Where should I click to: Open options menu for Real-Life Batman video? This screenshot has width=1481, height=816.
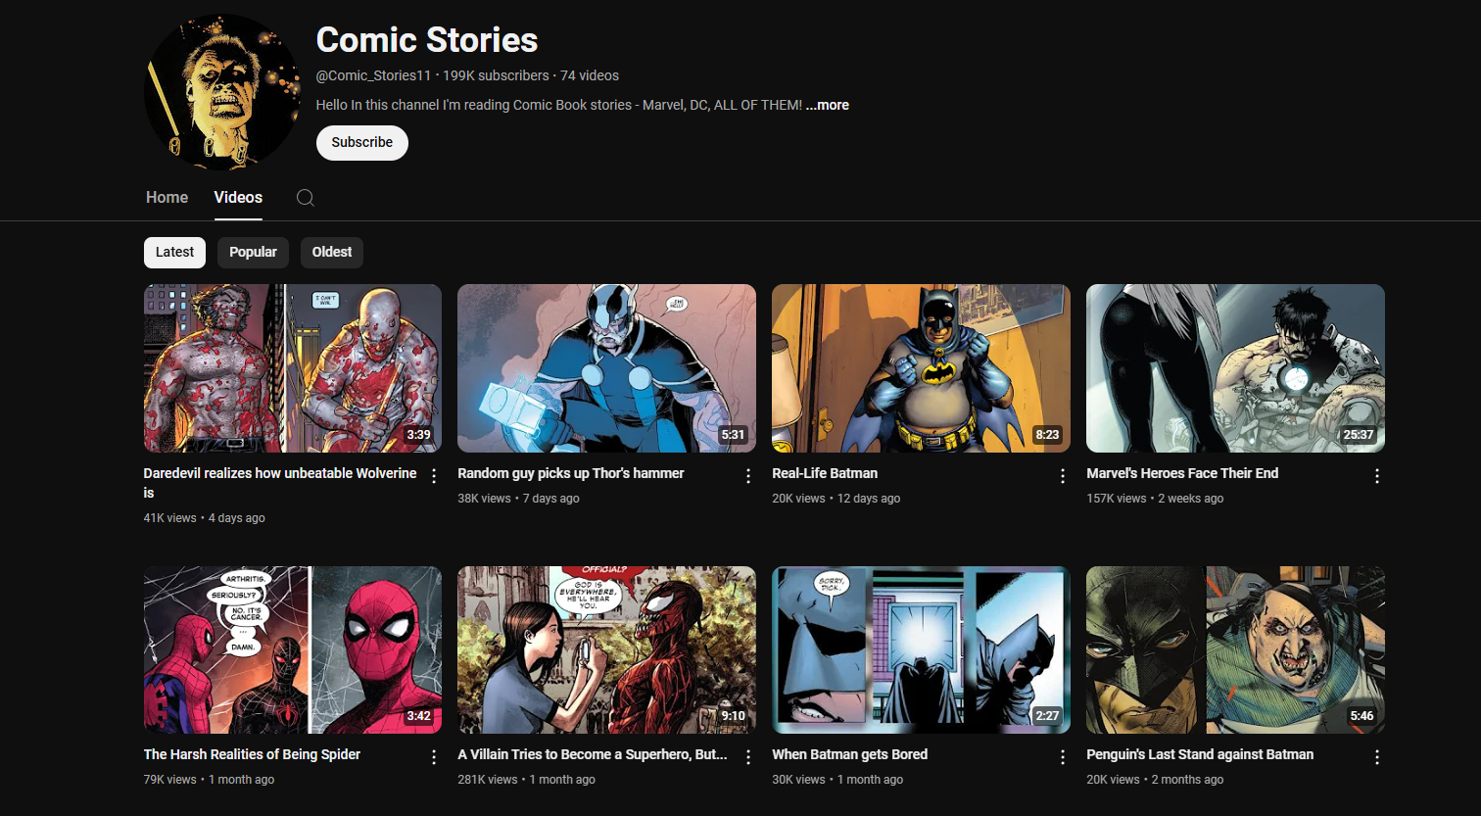coord(1063,476)
